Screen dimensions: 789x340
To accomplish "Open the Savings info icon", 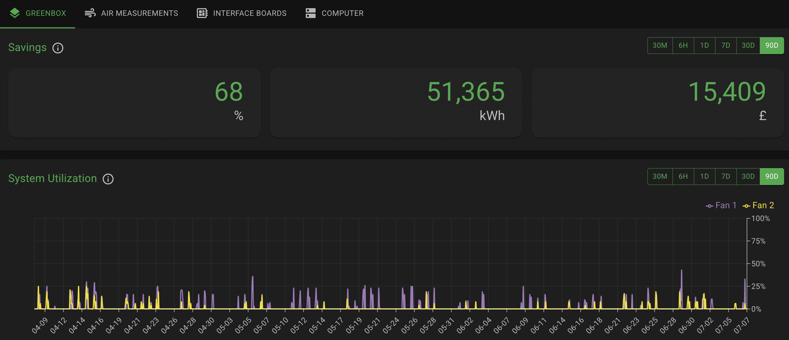I will 58,48.
